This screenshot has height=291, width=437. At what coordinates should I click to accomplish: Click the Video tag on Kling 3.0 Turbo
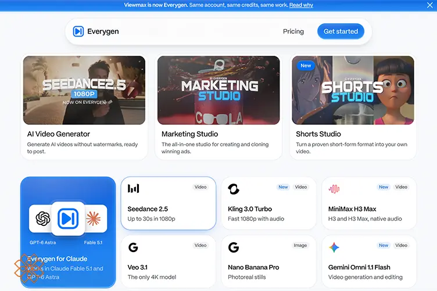(x=300, y=187)
